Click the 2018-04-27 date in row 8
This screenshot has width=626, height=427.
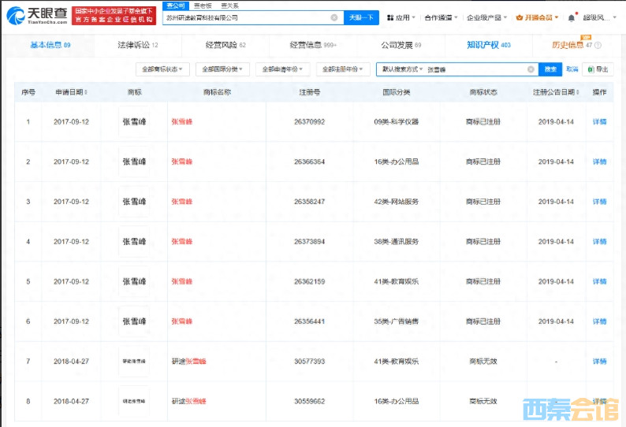point(71,401)
